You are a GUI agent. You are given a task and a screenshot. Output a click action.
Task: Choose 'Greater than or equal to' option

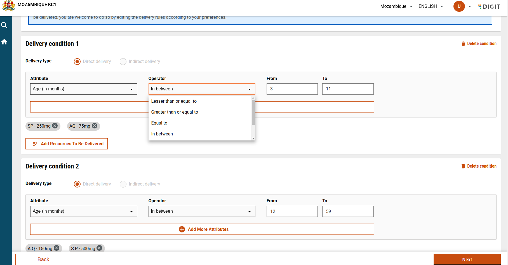(x=175, y=112)
